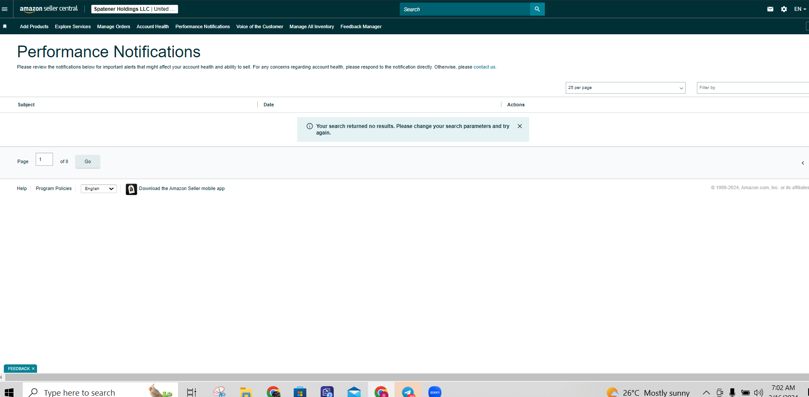The width and height of the screenshot is (809, 397).
Task: Open the Windows Start menu
Action: 9,392
